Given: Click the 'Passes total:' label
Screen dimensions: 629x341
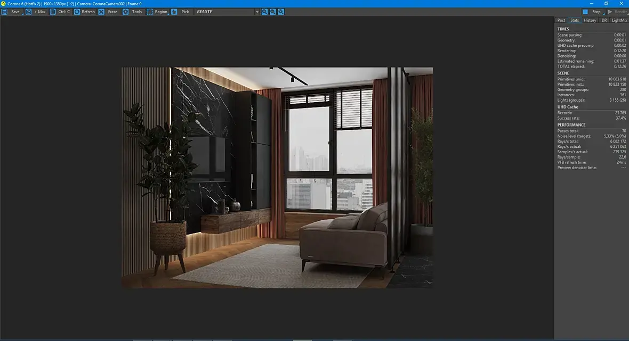Looking at the screenshot, I should pos(568,131).
